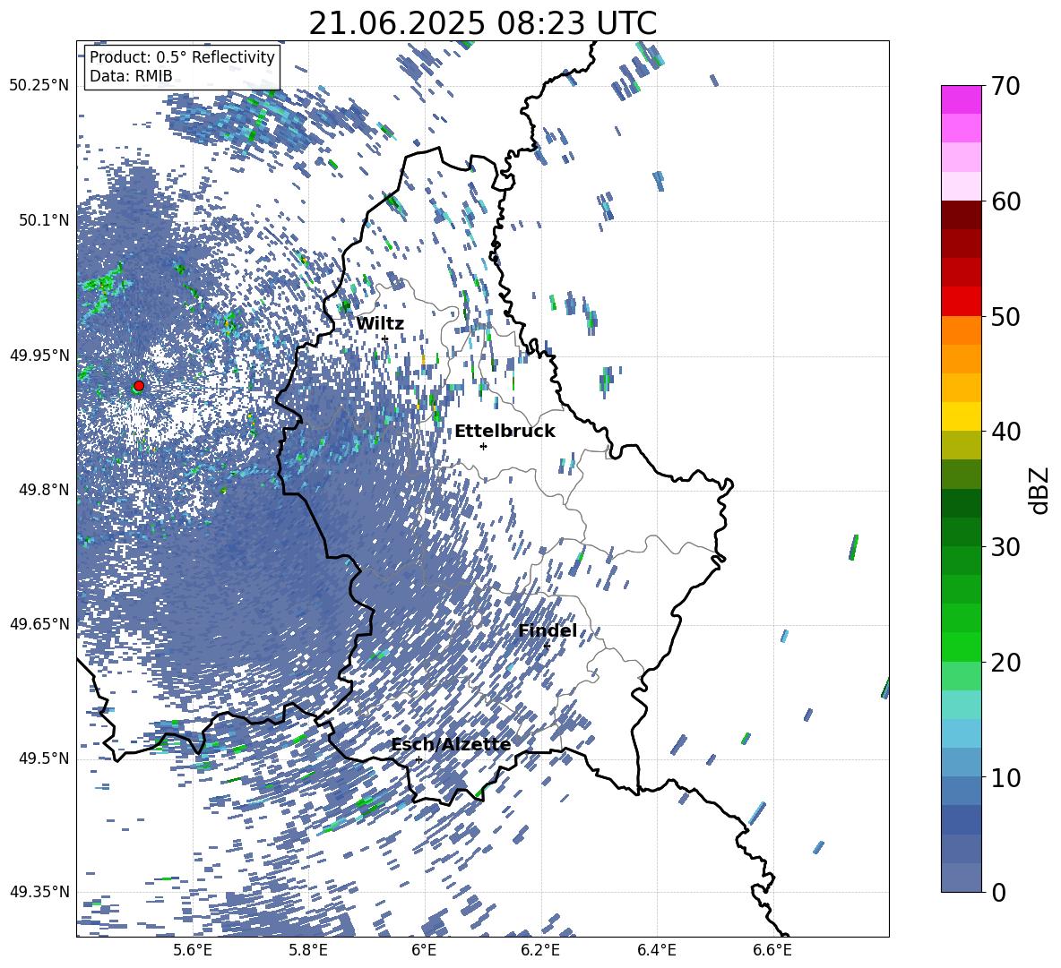Click the latitude label 50.25°N
Screen dimensions: 1061x968
point(39,86)
